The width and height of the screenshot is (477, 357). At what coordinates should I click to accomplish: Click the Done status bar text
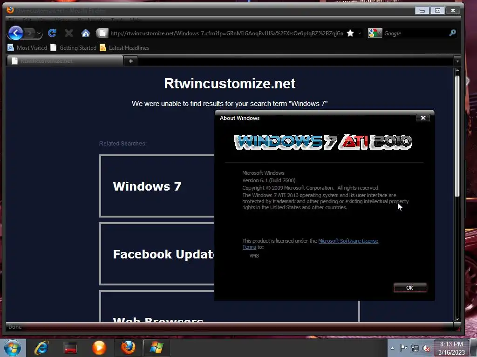point(15,327)
